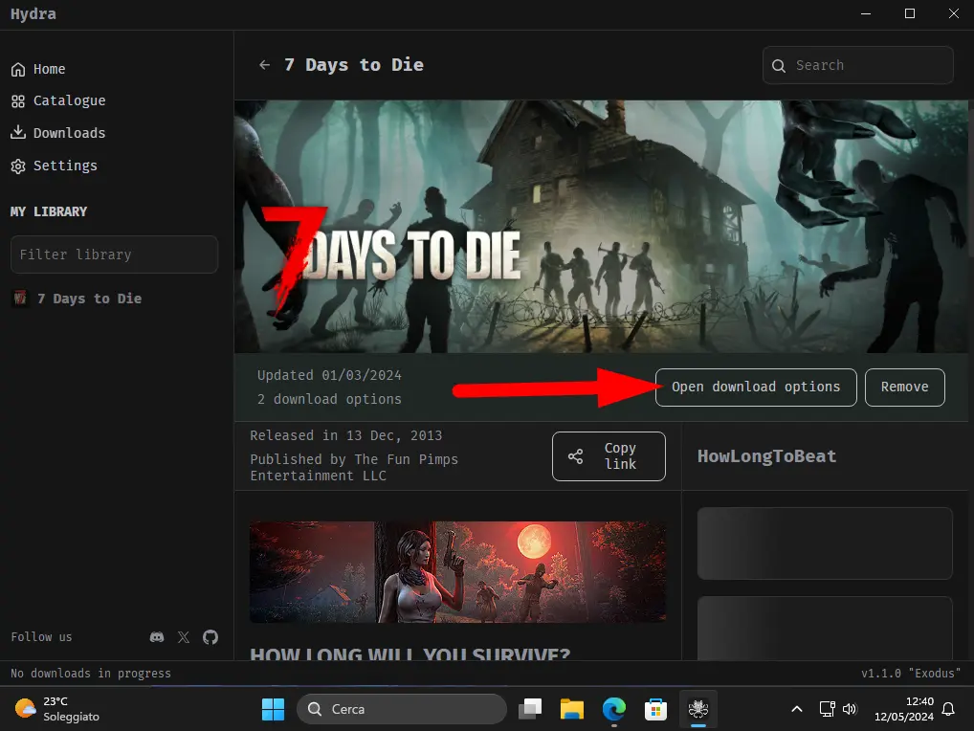The width and height of the screenshot is (974, 731).
Task: Open Settings in the sidebar
Action: coord(54,166)
